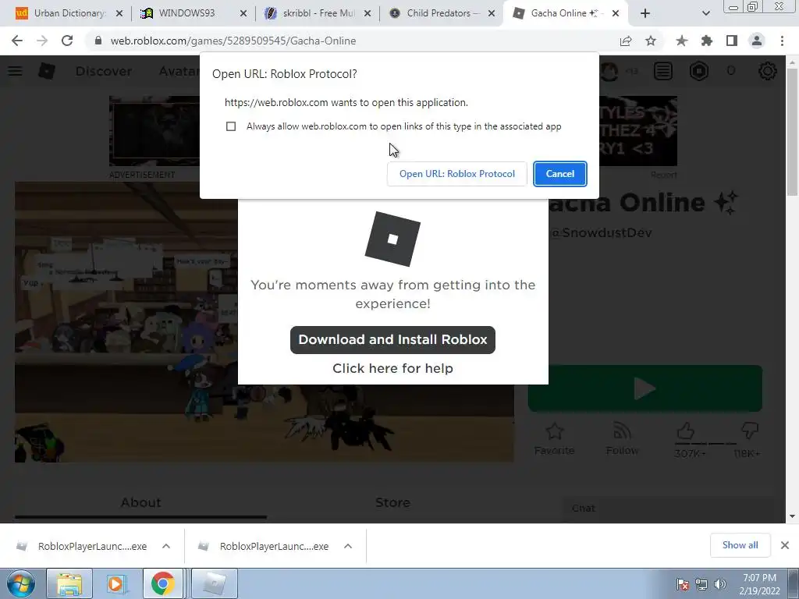Close the WINDOWS93 tab
This screenshot has height=599, width=799.
pos(243,13)
